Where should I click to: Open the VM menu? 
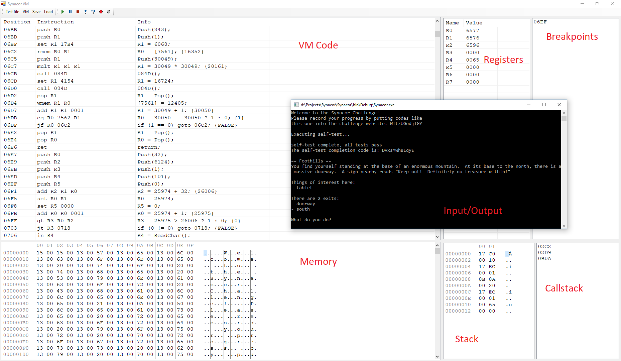(26, 12)
